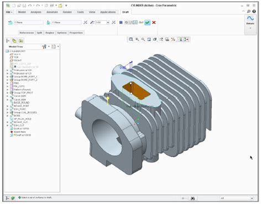Open the Datum tool in ribbon
The height and width of the screenshot is (205, 262).
[x=250, y=20]
